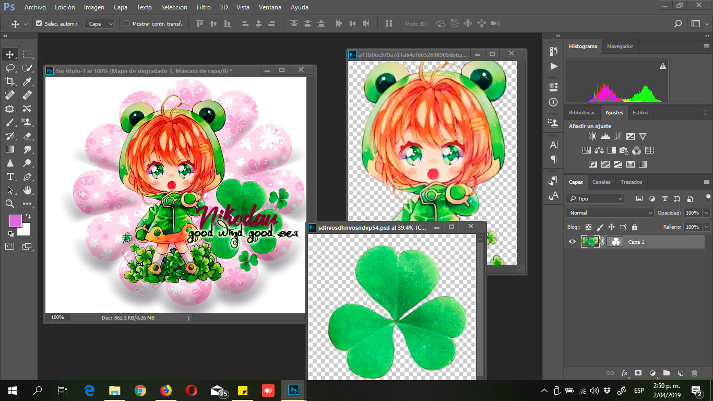Viewport: 713px width, 401px height.
Task: Expand status bar arrow in Sin título-1
Action: pos(188,317)
